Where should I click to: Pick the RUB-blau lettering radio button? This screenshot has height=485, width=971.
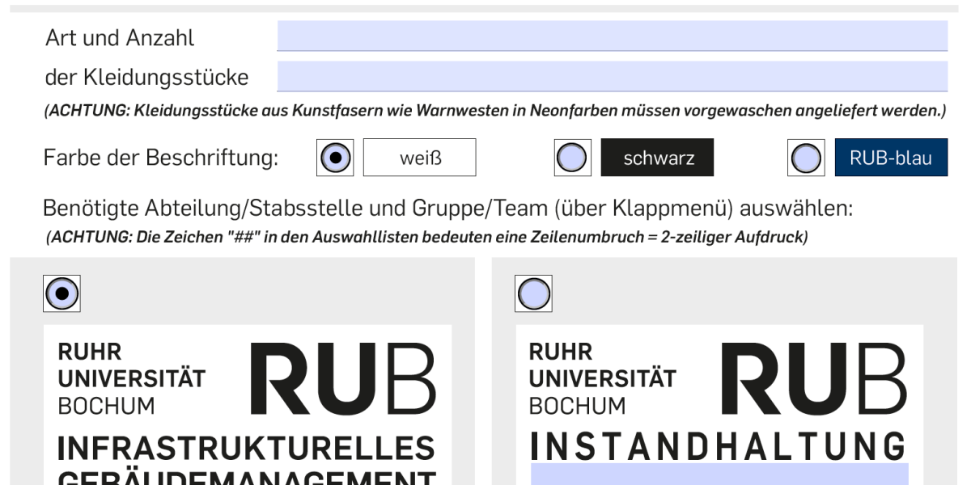point(806,158)
